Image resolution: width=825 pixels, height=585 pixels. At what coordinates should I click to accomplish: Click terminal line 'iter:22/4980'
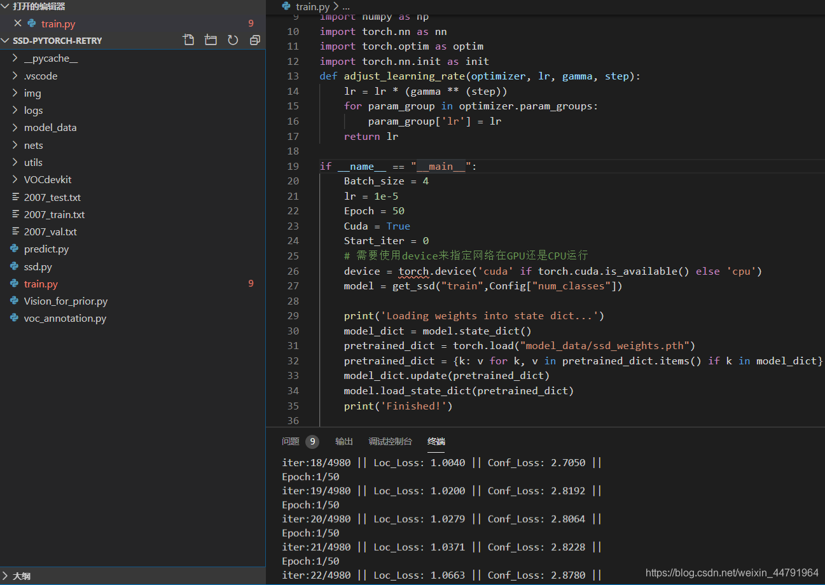442,575
